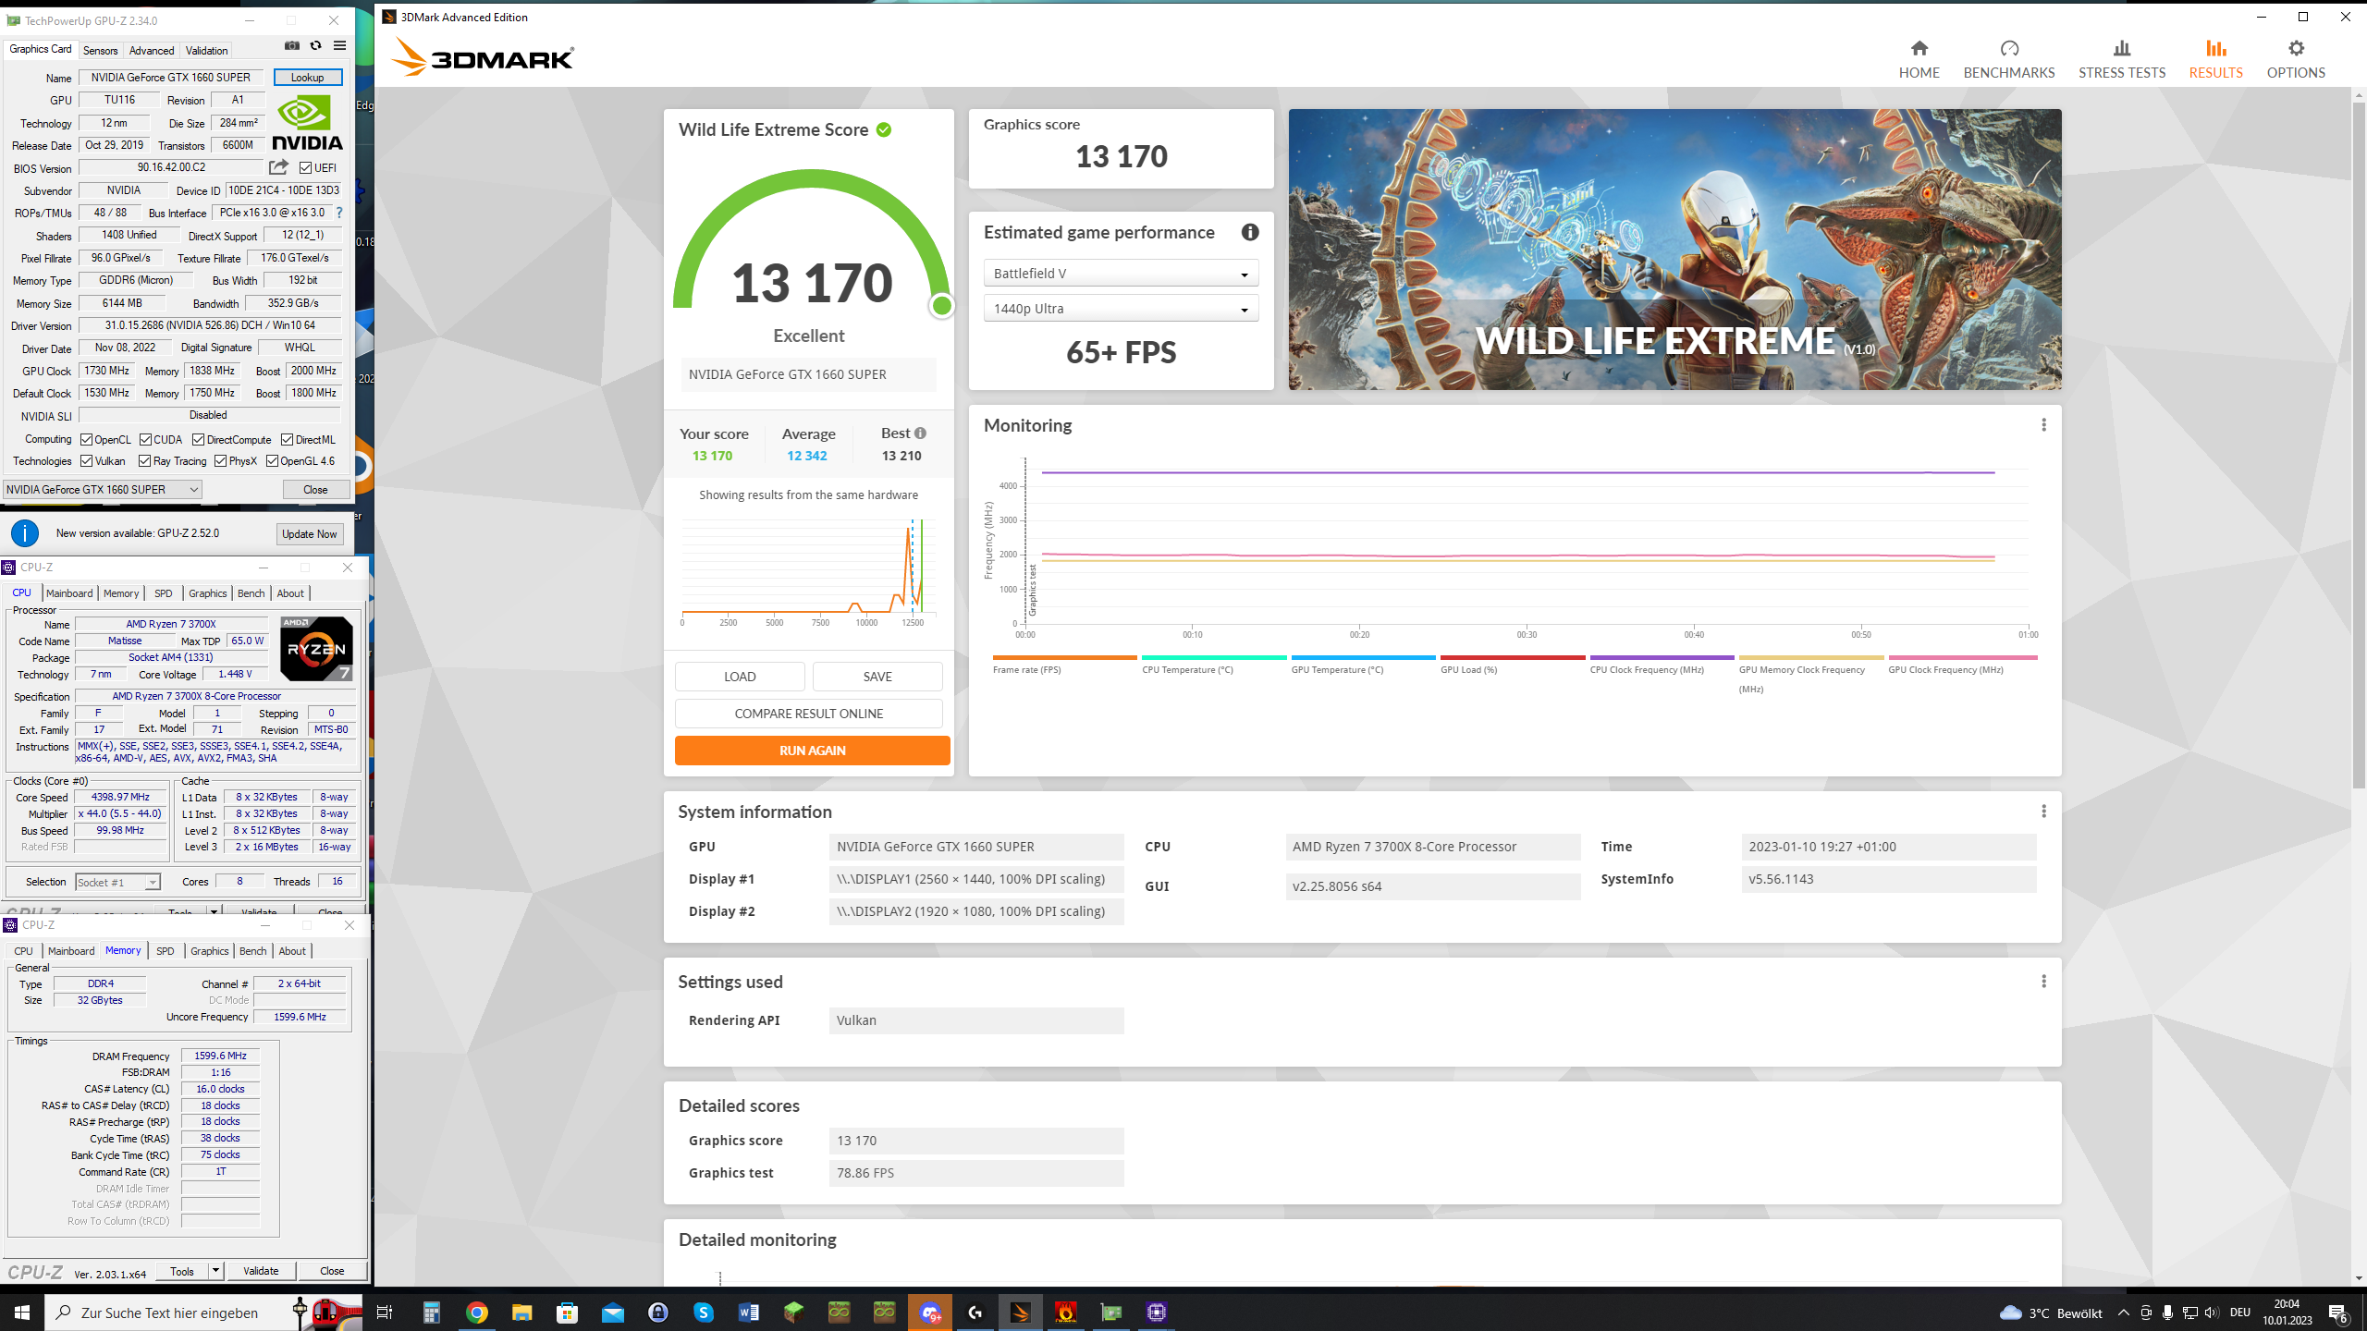
Task: Switch to the Sensors tab in GPU-Z
Action: 100,51
